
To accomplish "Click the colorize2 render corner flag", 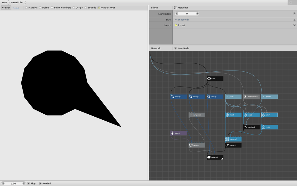I will pos(222,158).
